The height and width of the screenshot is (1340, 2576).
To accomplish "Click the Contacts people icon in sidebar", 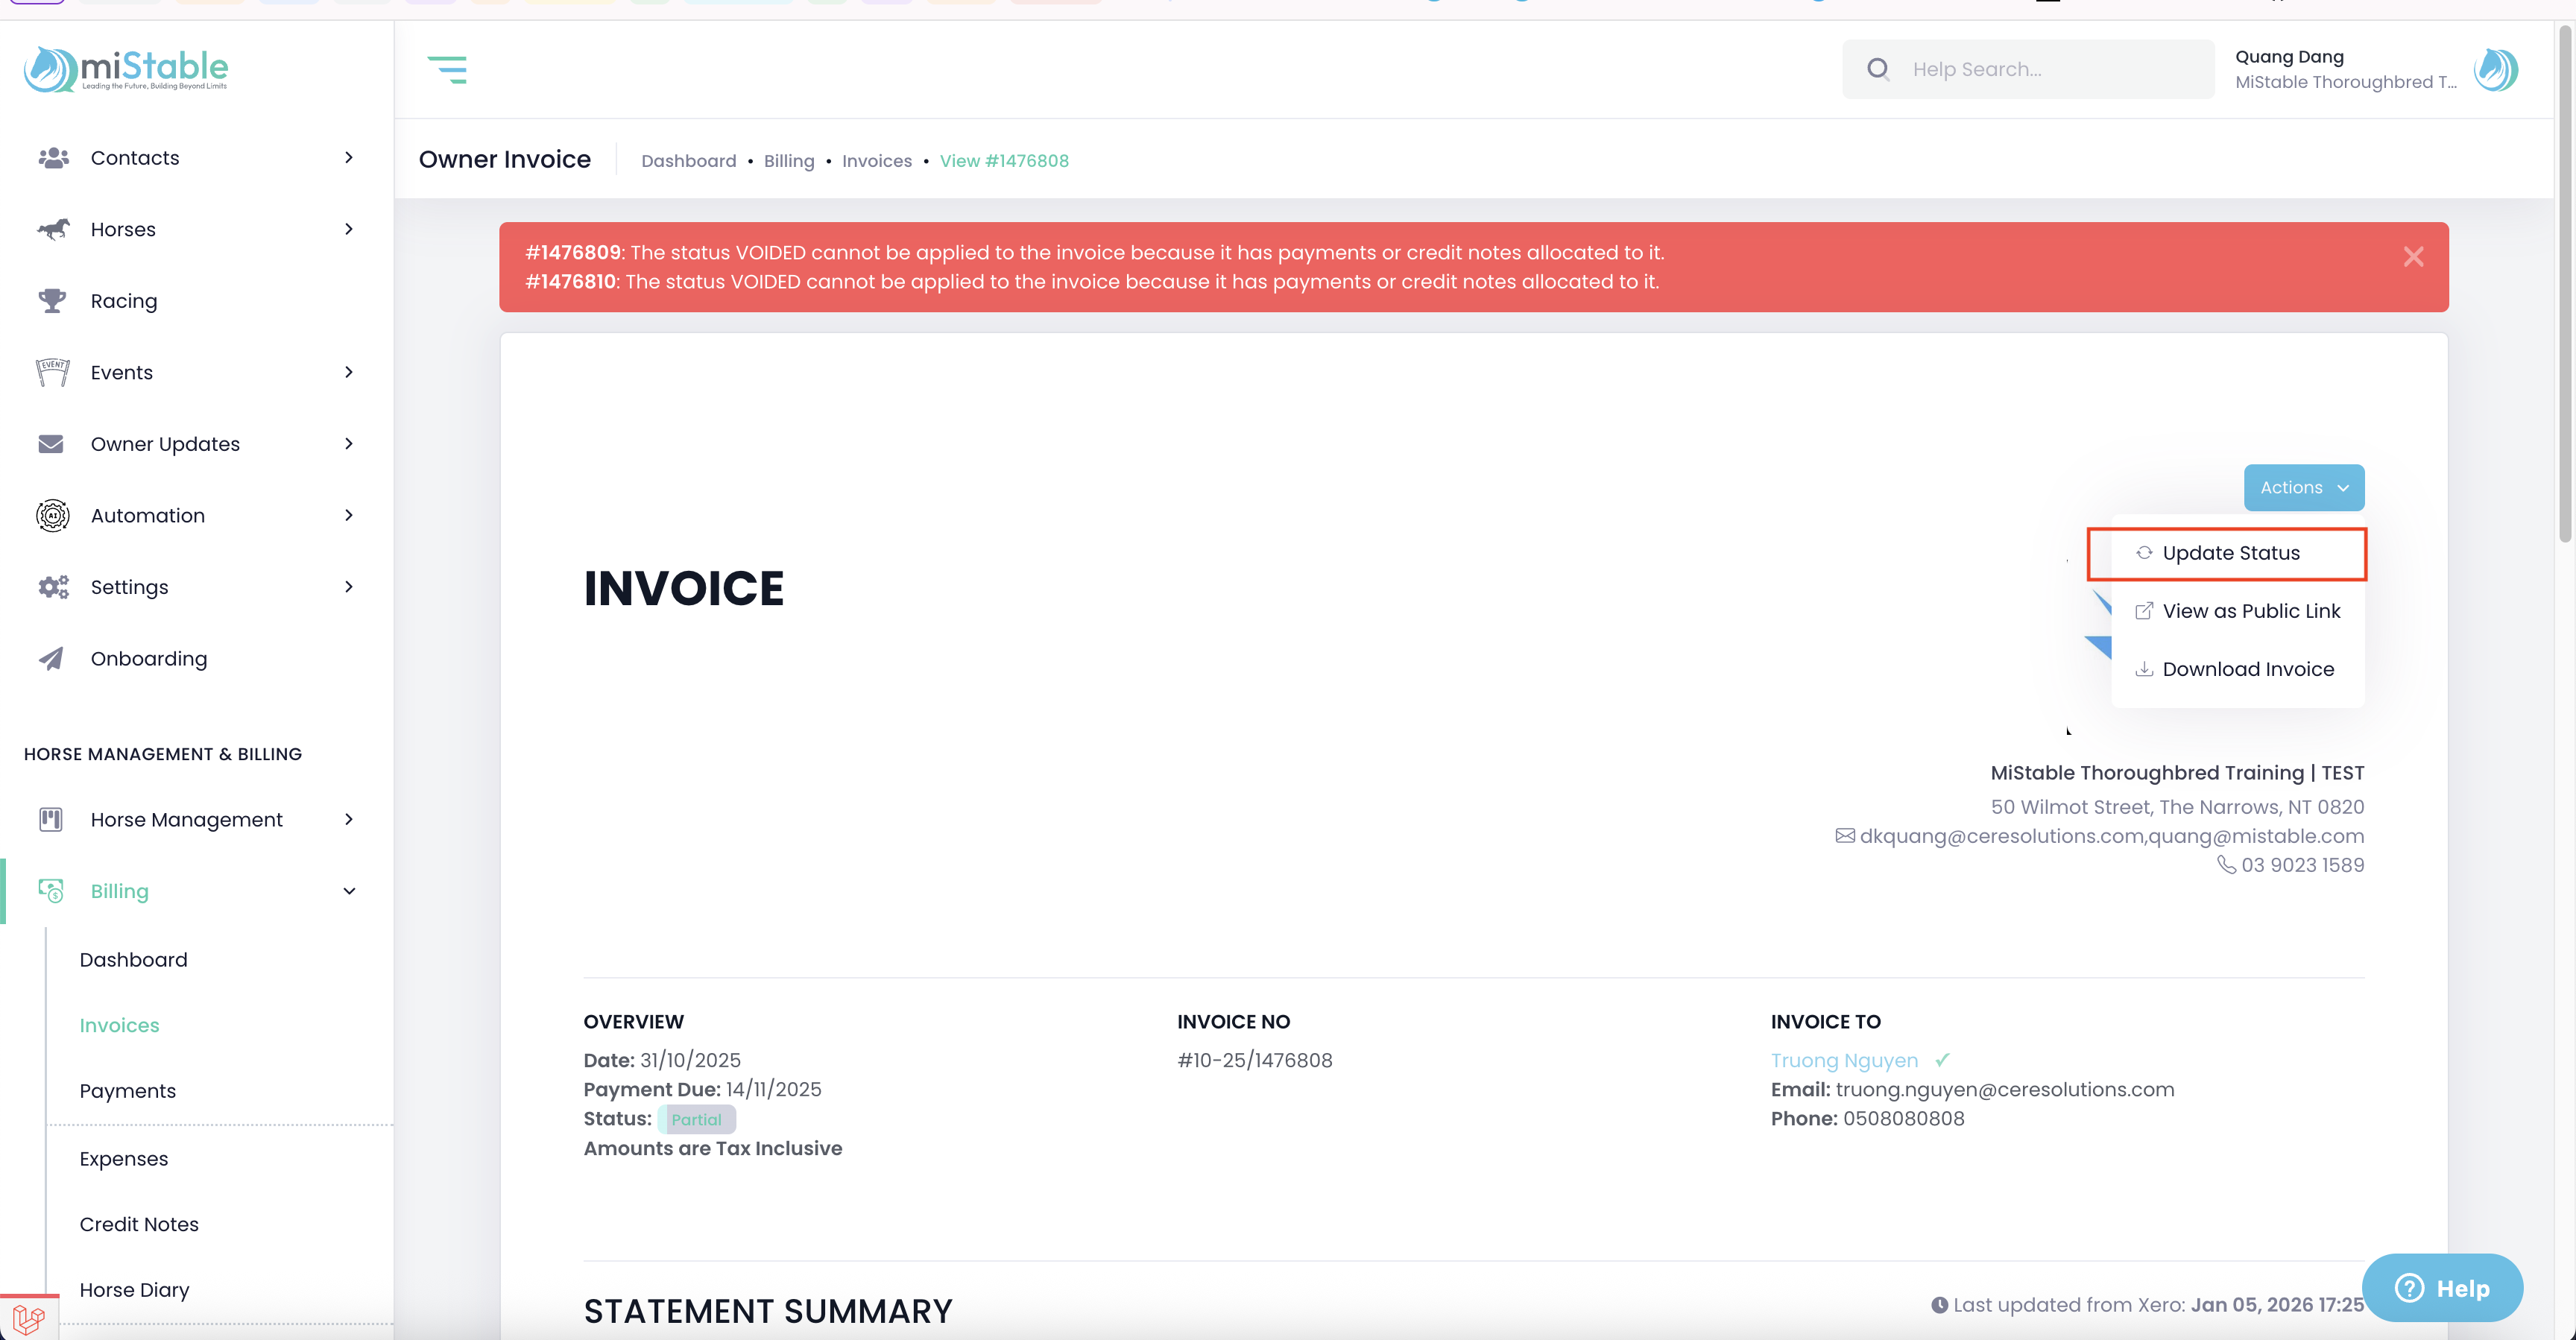I will (x=53, y=158).
